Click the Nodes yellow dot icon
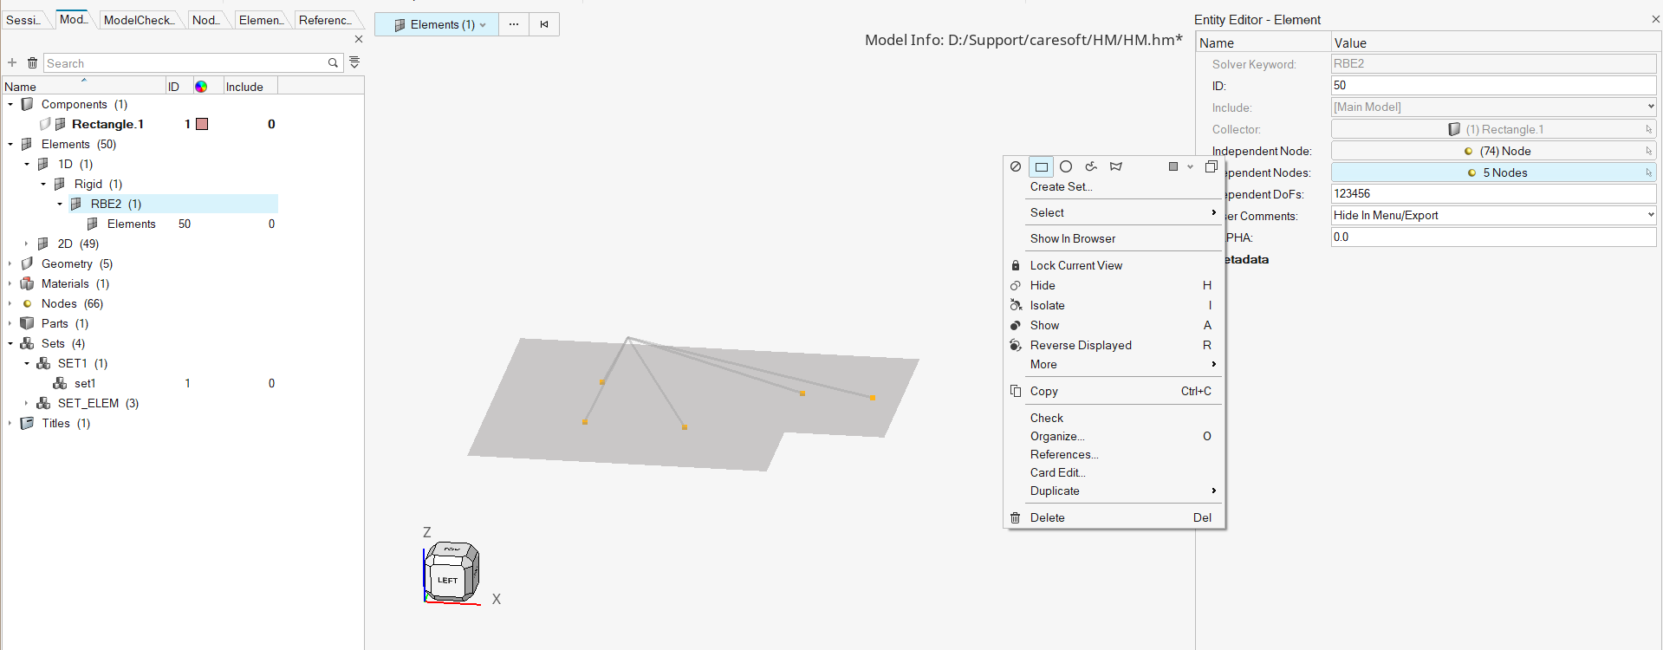Image resolution: width=1663 pixels, height=650 pixels. click(x=28, y=303)
